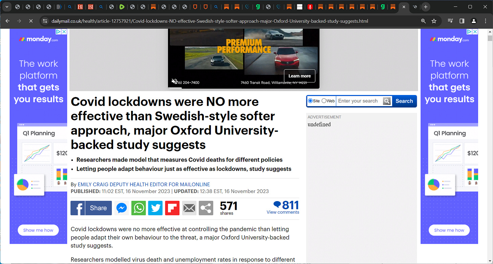Click the forward navigation arrow

point(19,21)
